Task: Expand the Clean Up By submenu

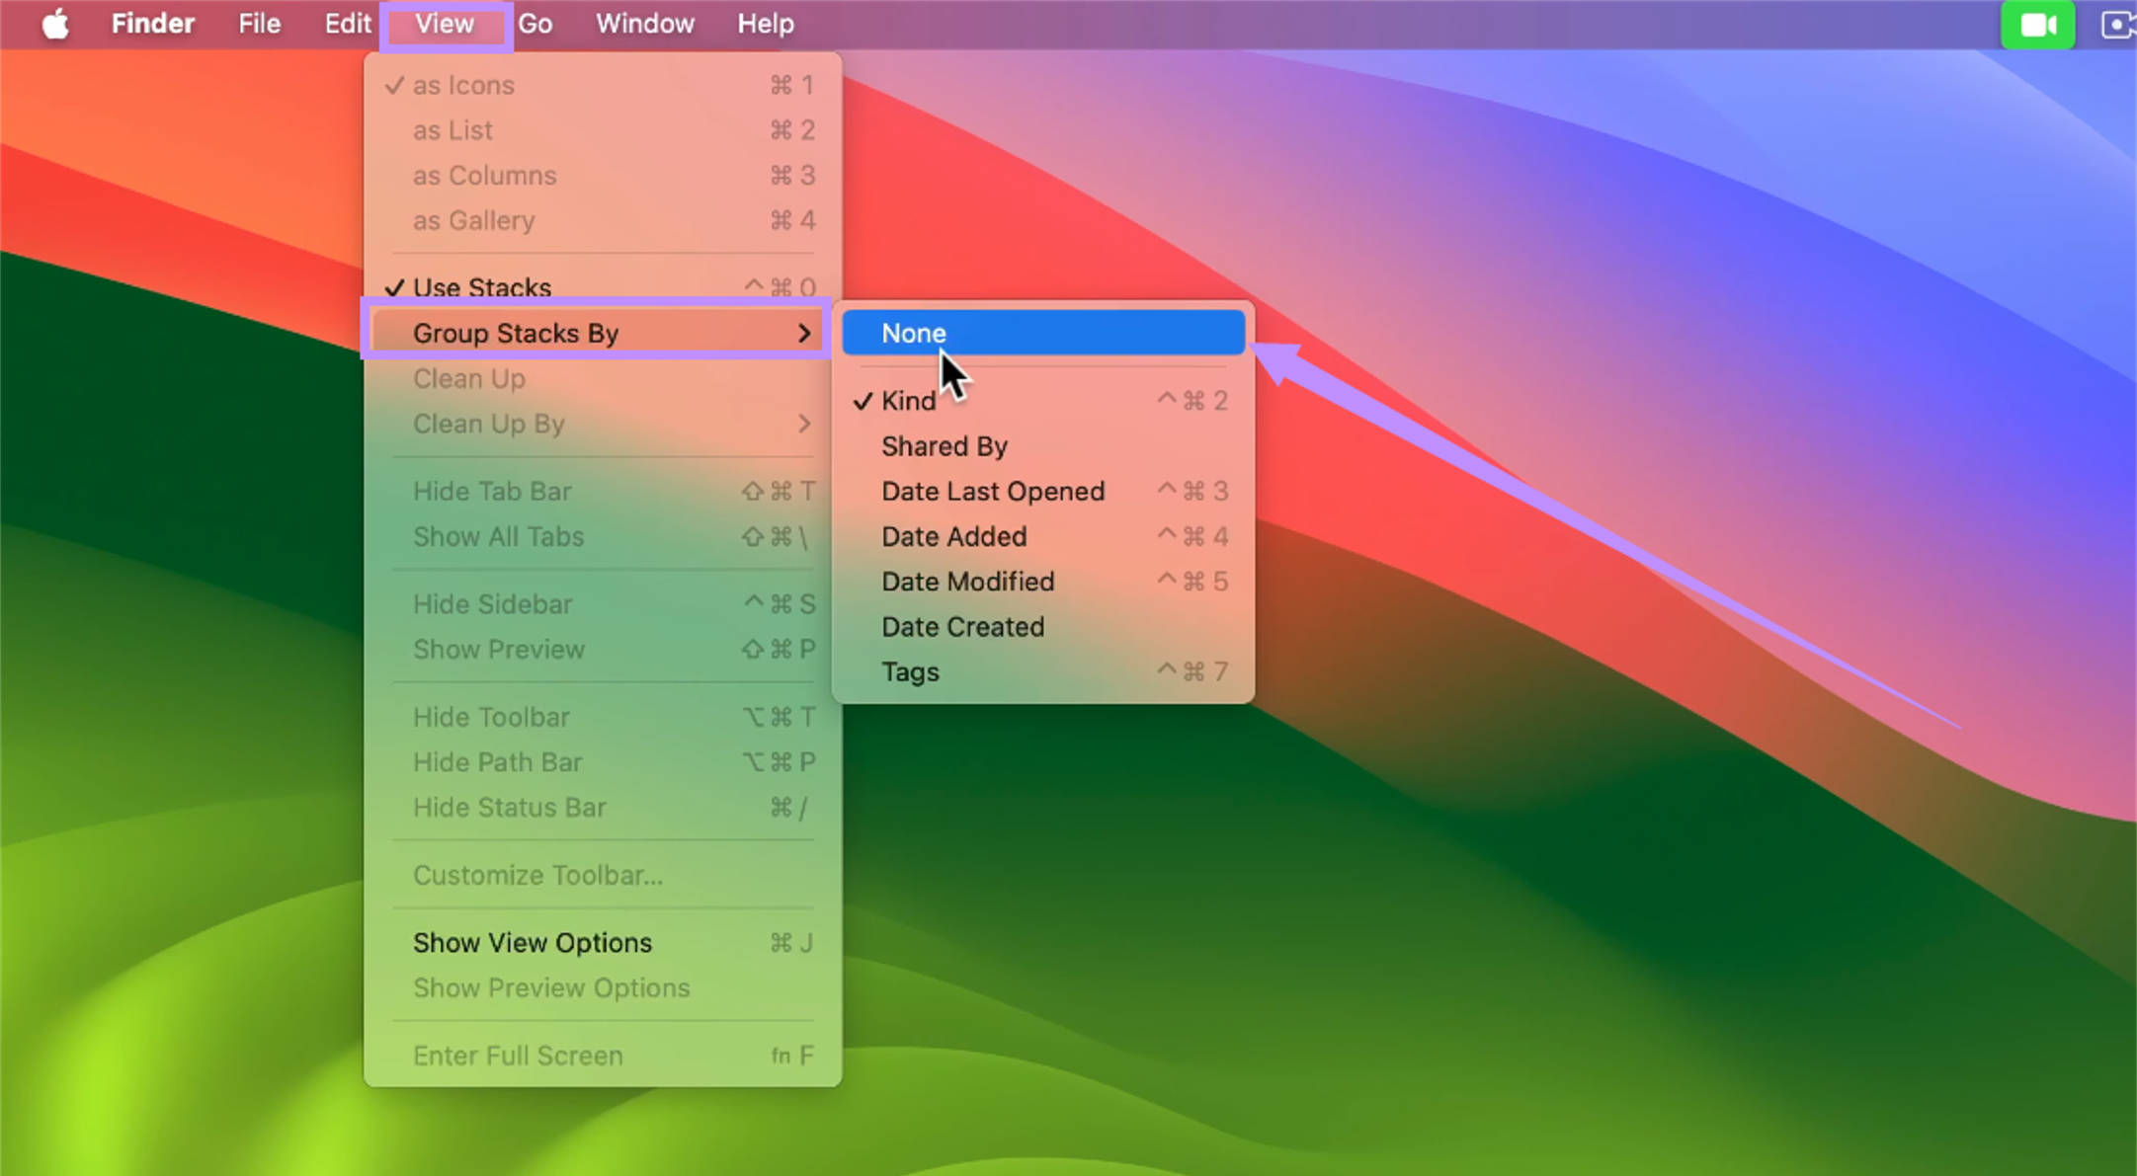Action: [603, 424]
